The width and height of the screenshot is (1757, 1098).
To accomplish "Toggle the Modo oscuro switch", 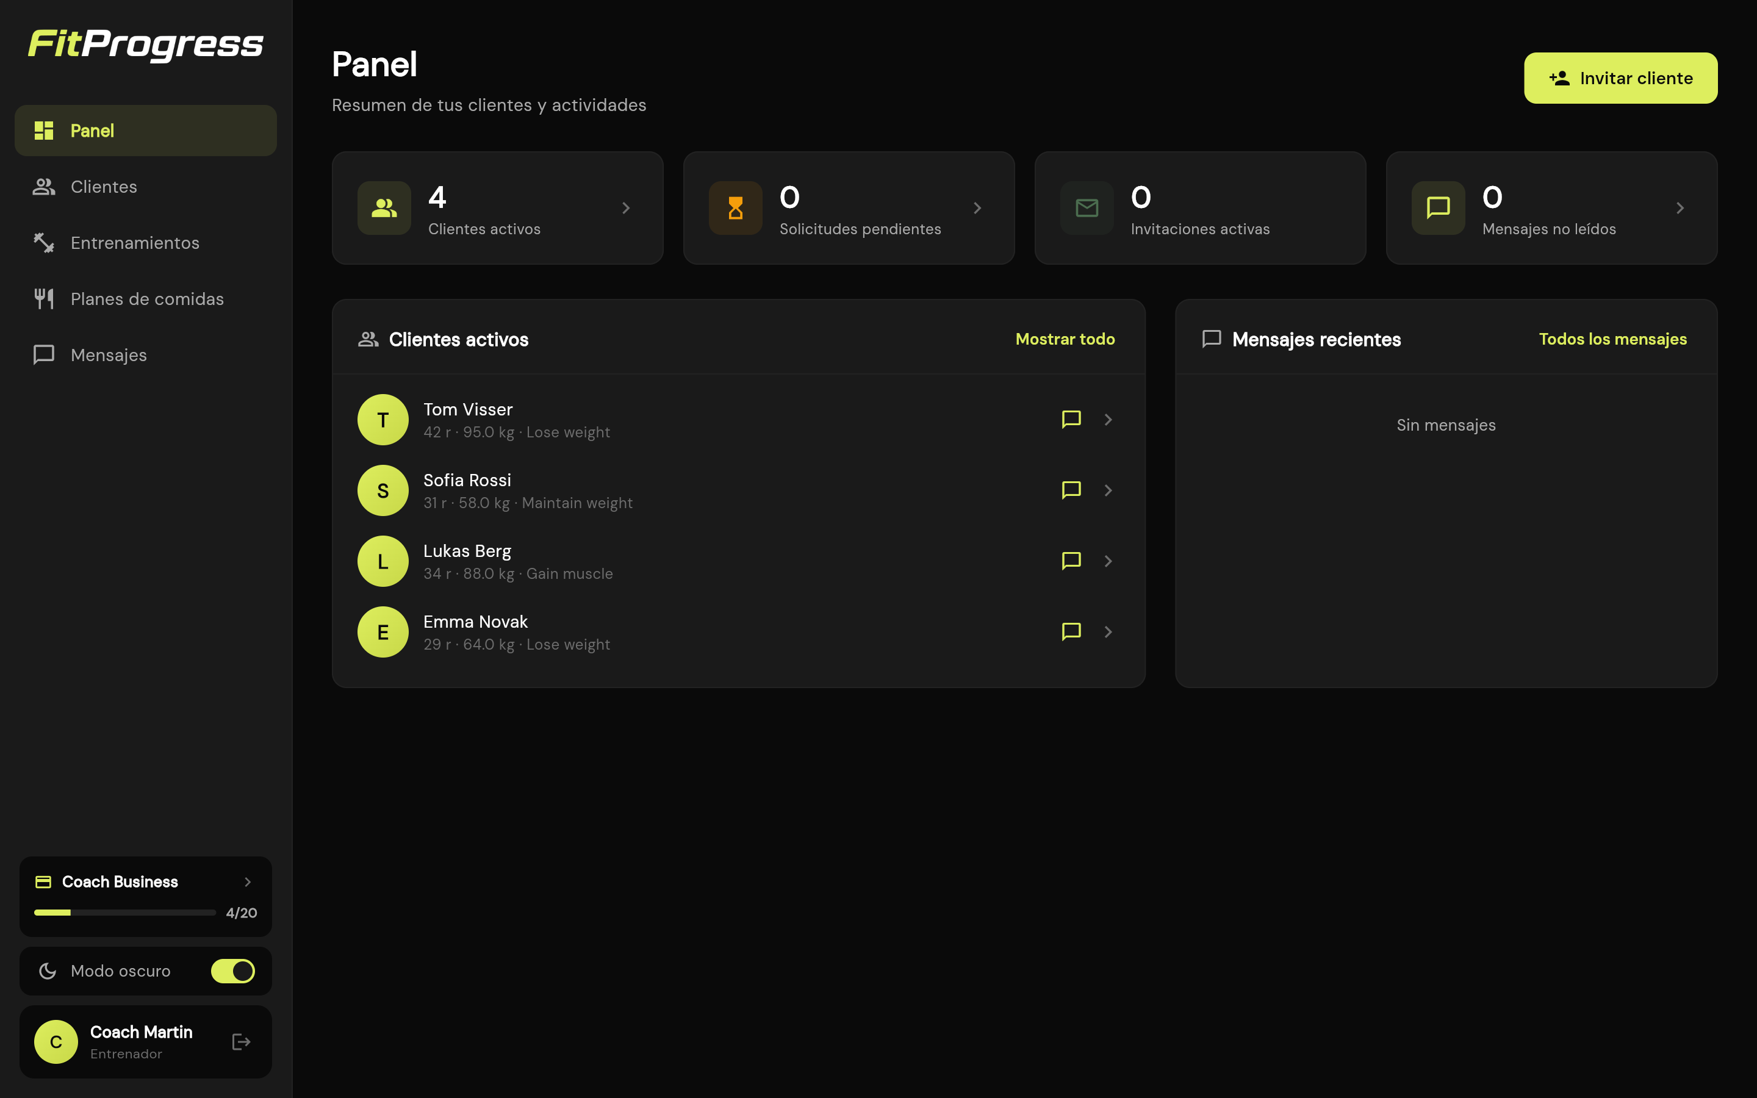I will coord(232,971).
